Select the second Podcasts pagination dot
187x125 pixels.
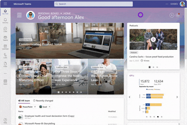click(153, 67)
